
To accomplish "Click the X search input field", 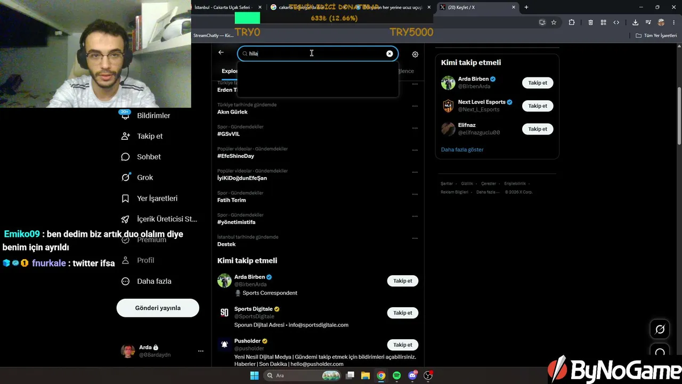I will pyautogui.click(x=318, y=53).
